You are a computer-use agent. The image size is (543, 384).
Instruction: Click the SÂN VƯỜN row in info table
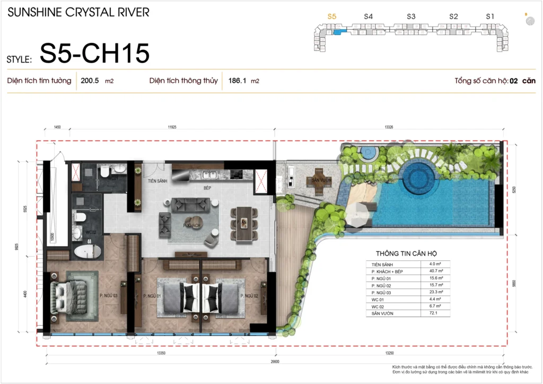[x=407, y=313]
